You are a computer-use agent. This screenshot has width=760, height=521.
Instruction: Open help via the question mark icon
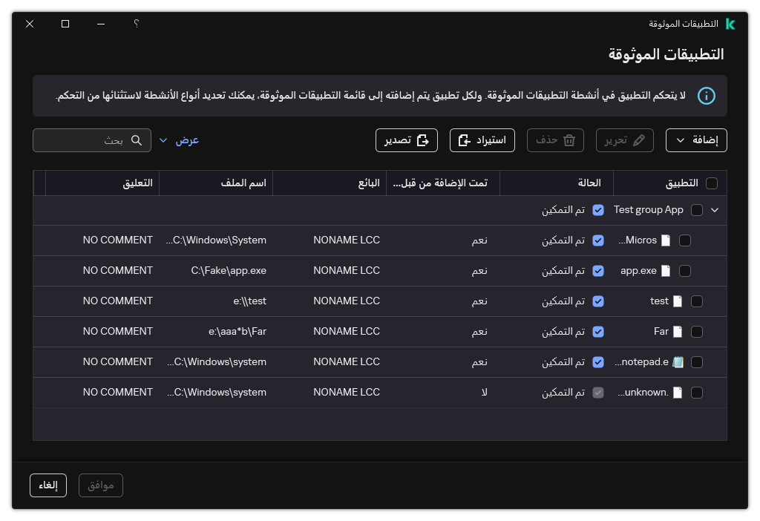136,24
